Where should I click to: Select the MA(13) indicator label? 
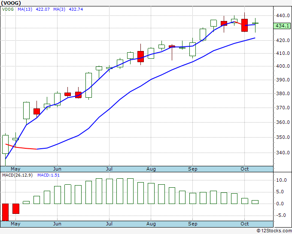pyautogui.click(x=25, y=9)
